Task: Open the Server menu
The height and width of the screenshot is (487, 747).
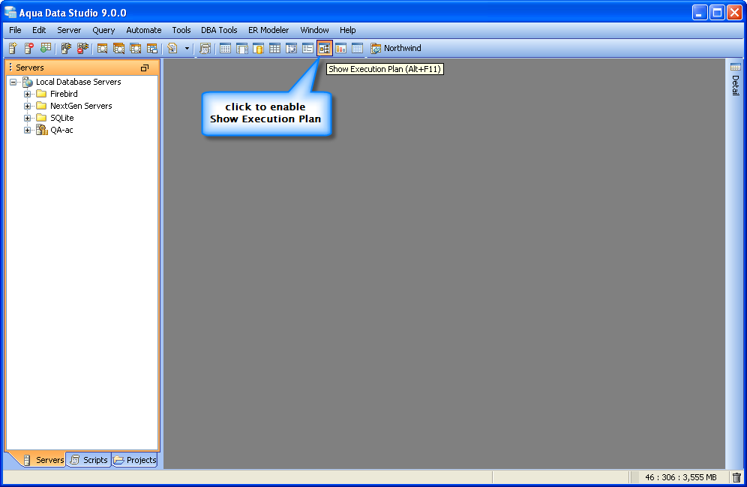Action: point(69,30)
